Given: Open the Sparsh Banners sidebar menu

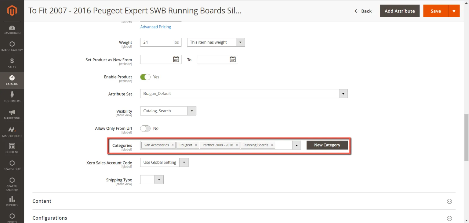Looking at the screenshot, I should [12, 184].
